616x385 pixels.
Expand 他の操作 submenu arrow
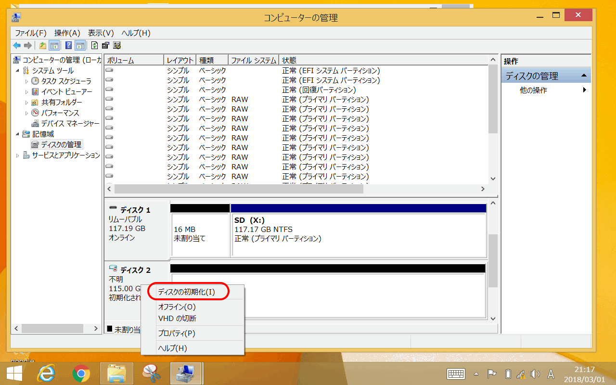pos(585,90)
